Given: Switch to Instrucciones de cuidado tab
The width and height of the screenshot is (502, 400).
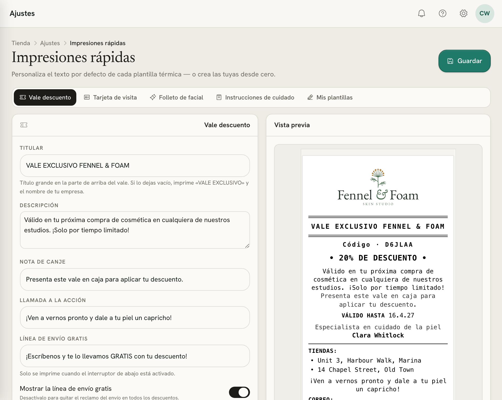Looking at the screenshot, I should pyautogui.click(x=255, y=97).
